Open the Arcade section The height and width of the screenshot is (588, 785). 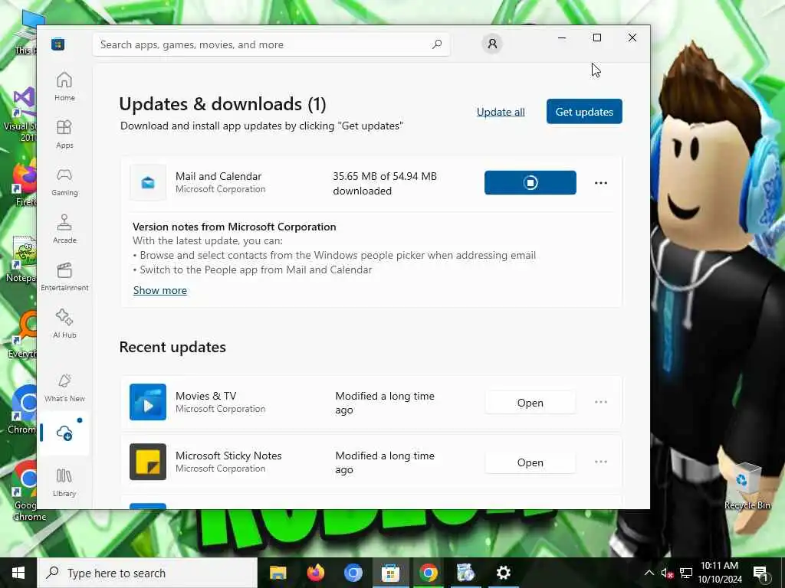tap(64, 229)
